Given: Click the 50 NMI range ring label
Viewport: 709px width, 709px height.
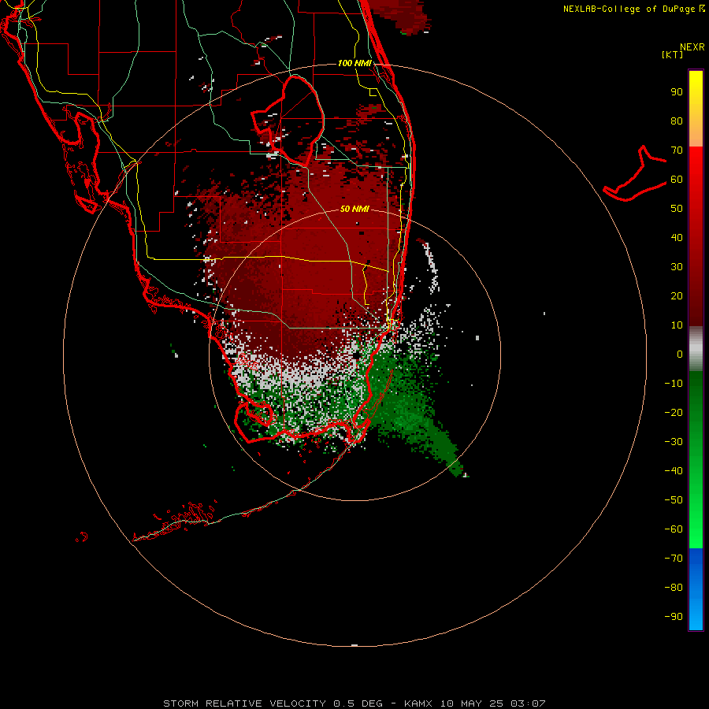Looking at the screenshot, I should pos(354,209).
